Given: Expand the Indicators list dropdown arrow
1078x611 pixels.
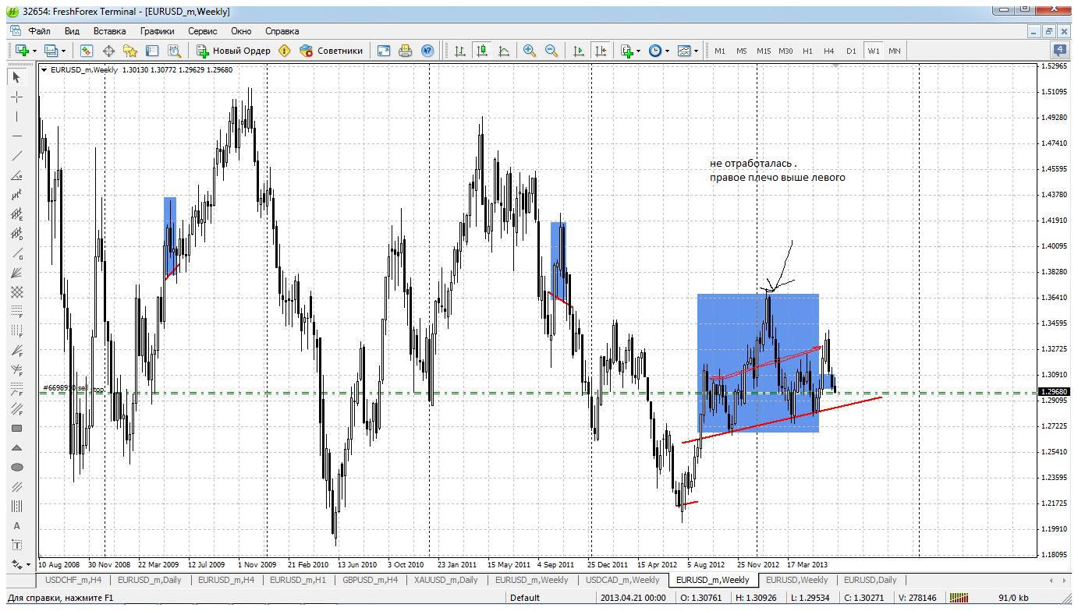Looking at the screenshot, I should click(x=639, y=51).
